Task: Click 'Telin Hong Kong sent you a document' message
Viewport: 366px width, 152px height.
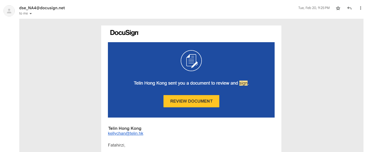Action: (x=191, y=83)
